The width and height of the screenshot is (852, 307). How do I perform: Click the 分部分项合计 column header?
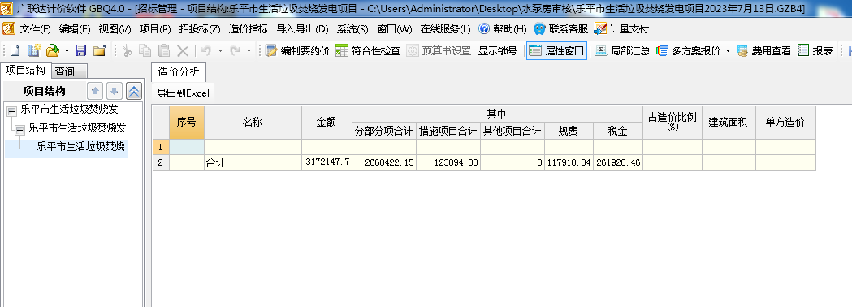click(384, 131)
